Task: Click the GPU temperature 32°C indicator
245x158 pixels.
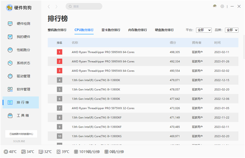Action: point(45,151)
